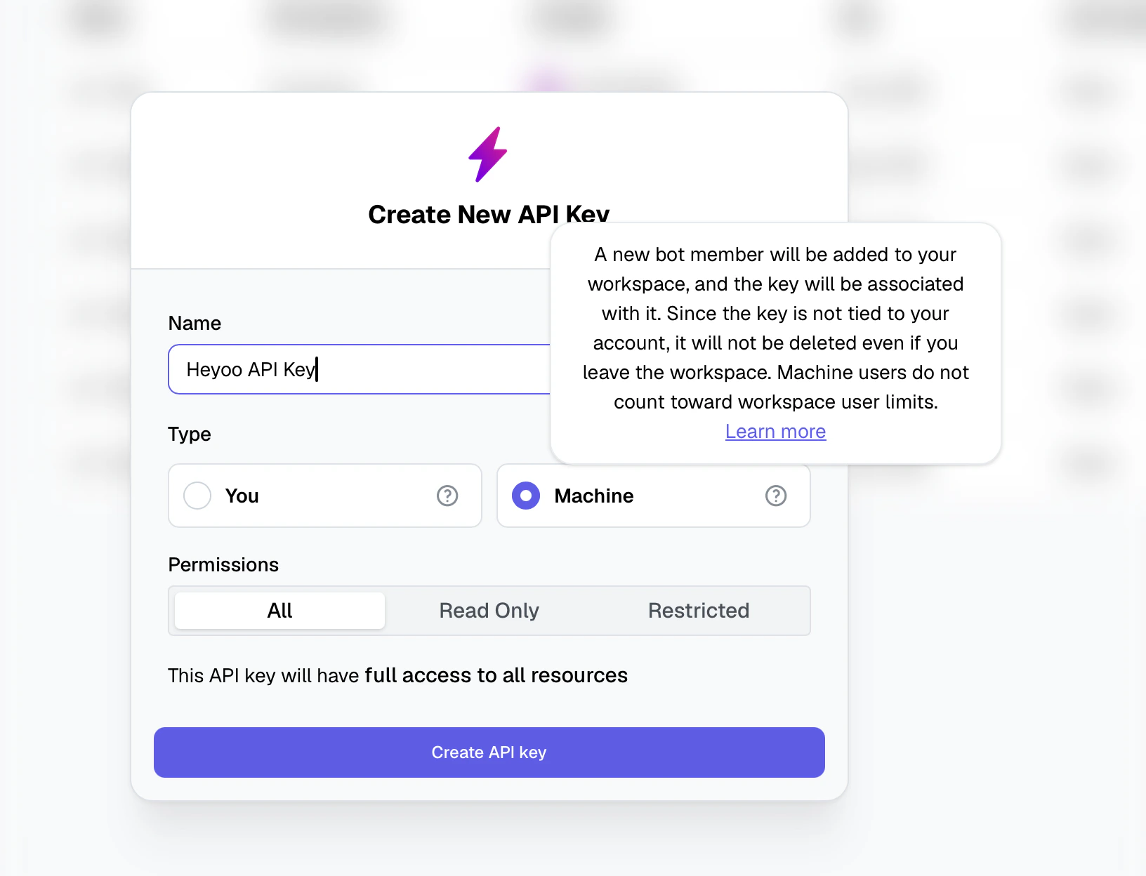Open the Learn more link

click(x=775, y=431)
